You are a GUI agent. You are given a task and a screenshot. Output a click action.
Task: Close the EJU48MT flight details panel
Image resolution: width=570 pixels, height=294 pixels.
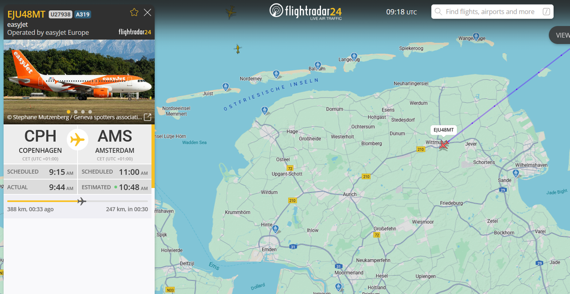[147, 12]
